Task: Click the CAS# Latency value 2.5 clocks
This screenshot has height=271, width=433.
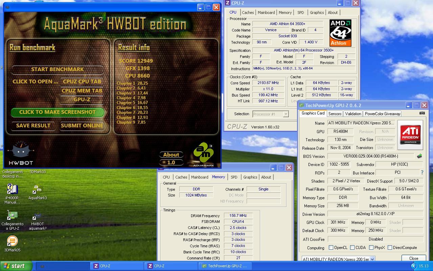Action: (238, 228)
